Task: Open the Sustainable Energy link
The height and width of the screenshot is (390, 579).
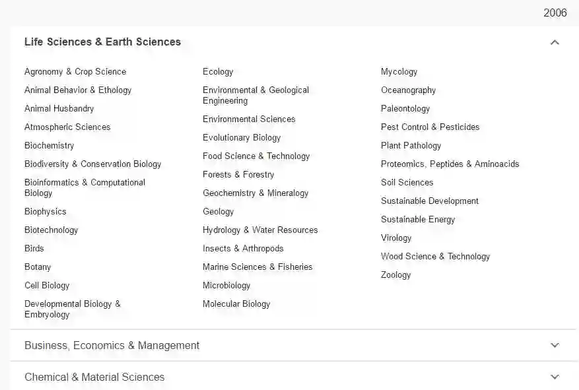Action: pos(418,219)
